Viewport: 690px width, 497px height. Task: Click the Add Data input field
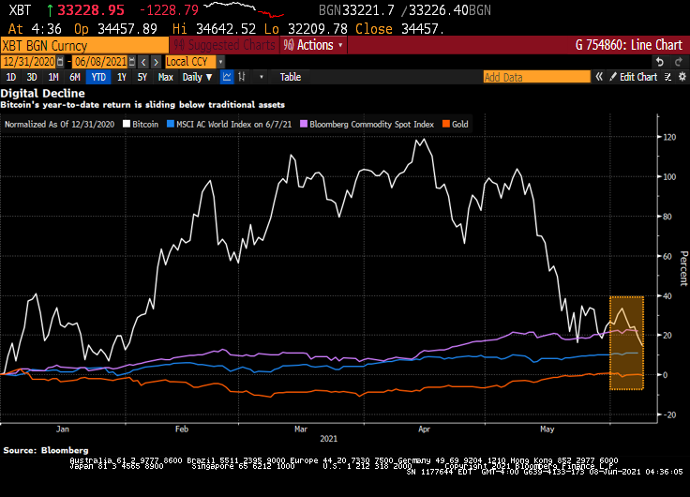[536, 77]
